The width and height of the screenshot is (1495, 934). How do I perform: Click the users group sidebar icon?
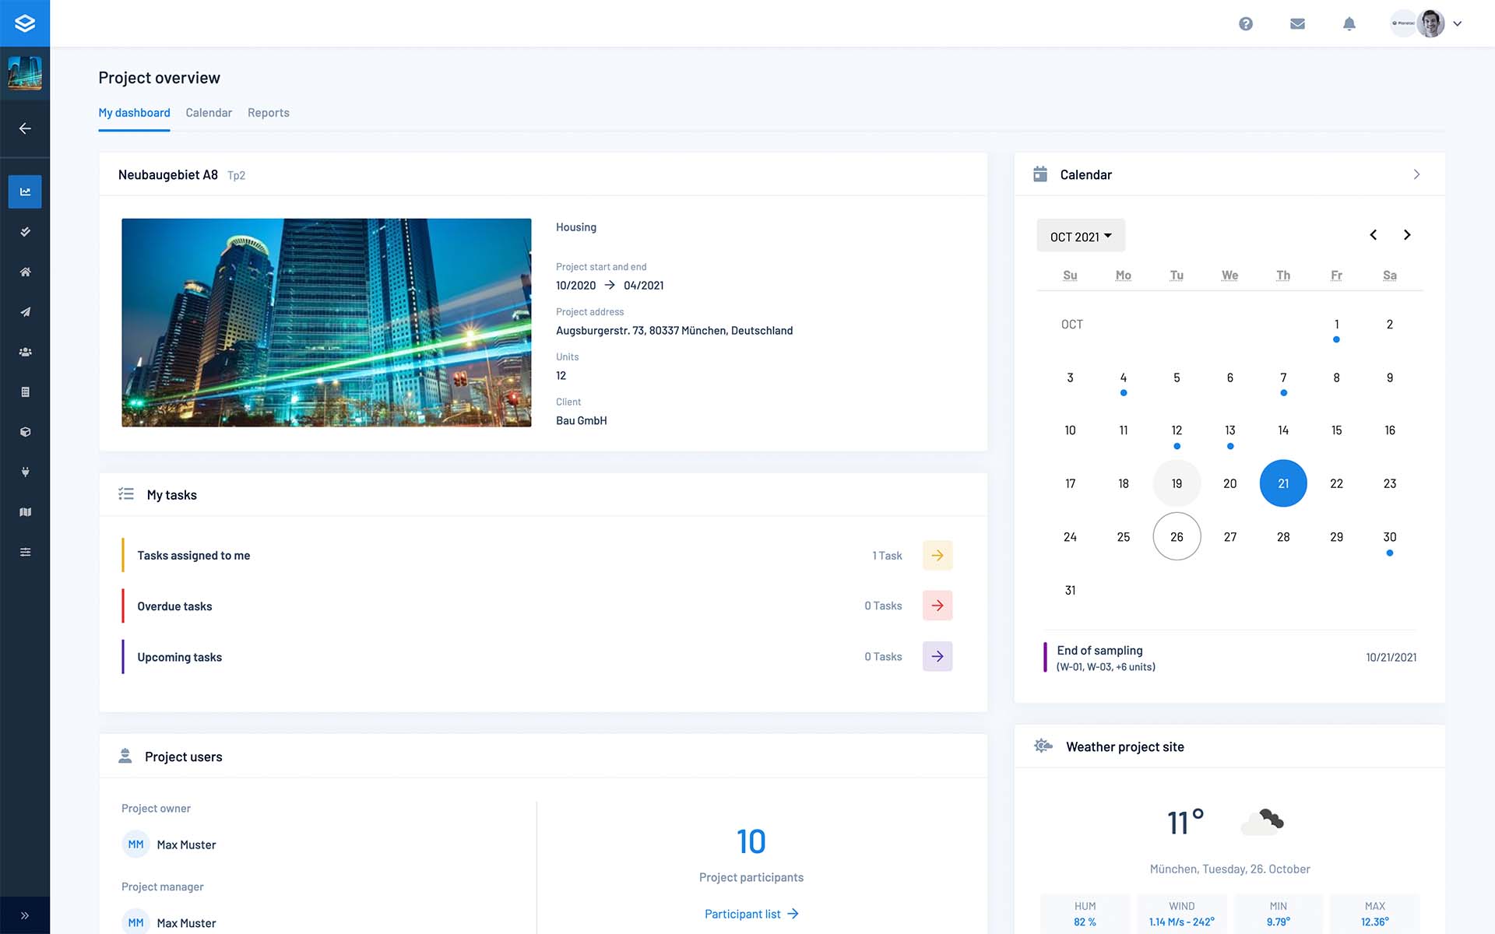[x=25, y=352]
